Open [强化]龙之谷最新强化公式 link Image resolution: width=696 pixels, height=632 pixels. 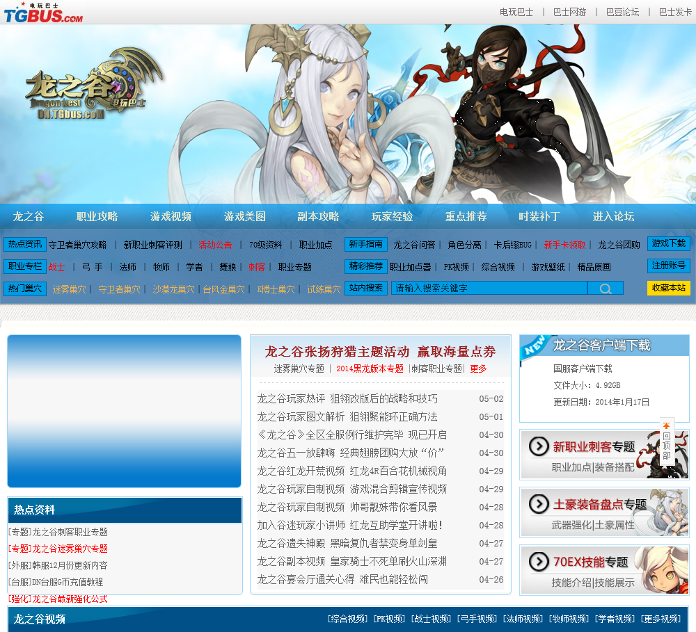click(58, 599)
